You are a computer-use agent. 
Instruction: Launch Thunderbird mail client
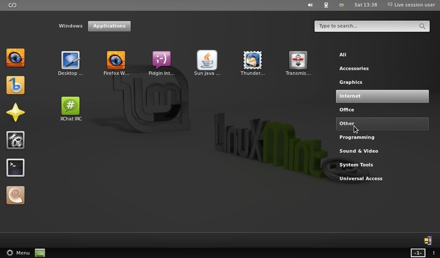coord(253,63)
